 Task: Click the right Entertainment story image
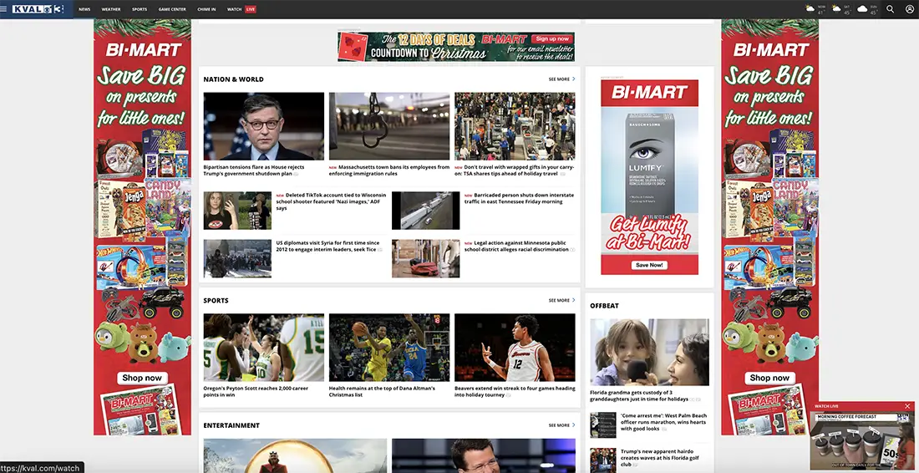click(484, 456)
